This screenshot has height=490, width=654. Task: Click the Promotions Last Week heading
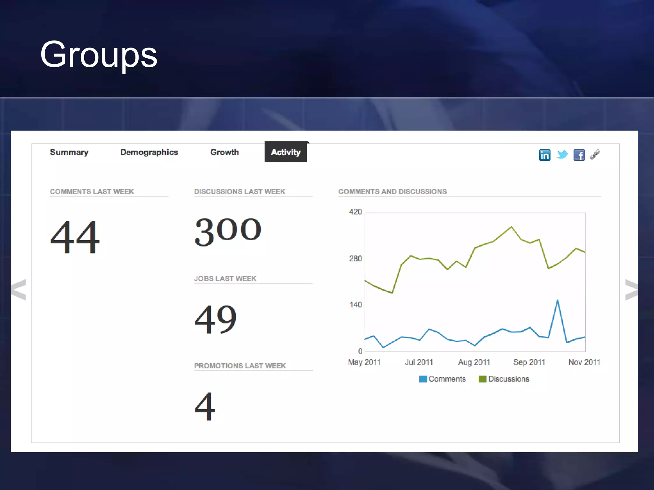[240, 366]
